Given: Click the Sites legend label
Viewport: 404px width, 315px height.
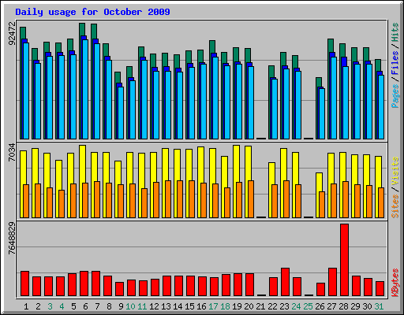Looking at the screenshot, I should pyautogui.click(x=395, y=206).
